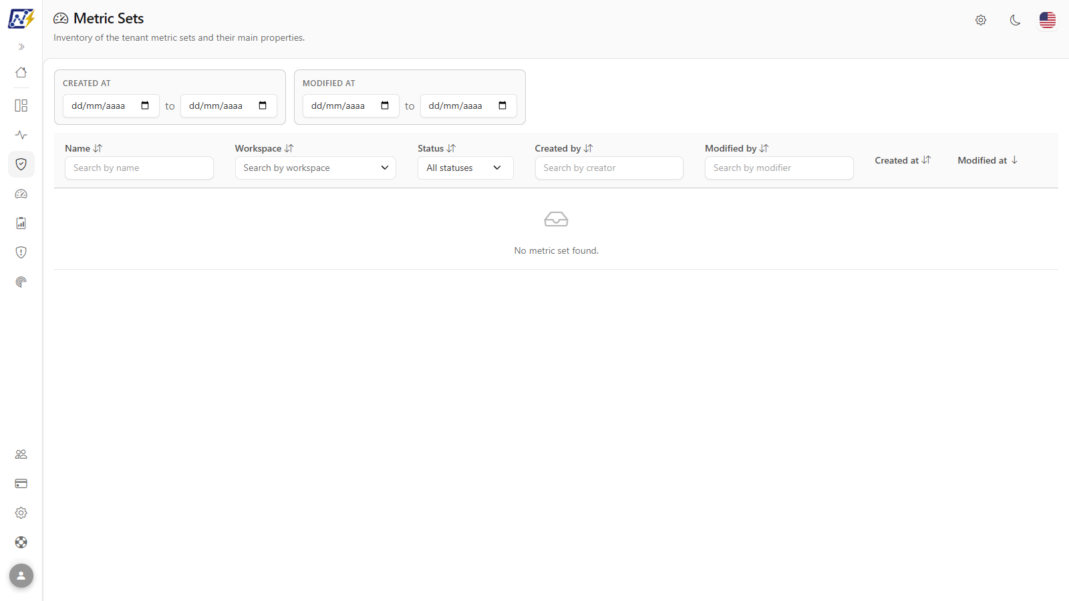Screen dimensions: 1069x601
Task: Open the Search by workspace dropdown
Action: (315, 168)
